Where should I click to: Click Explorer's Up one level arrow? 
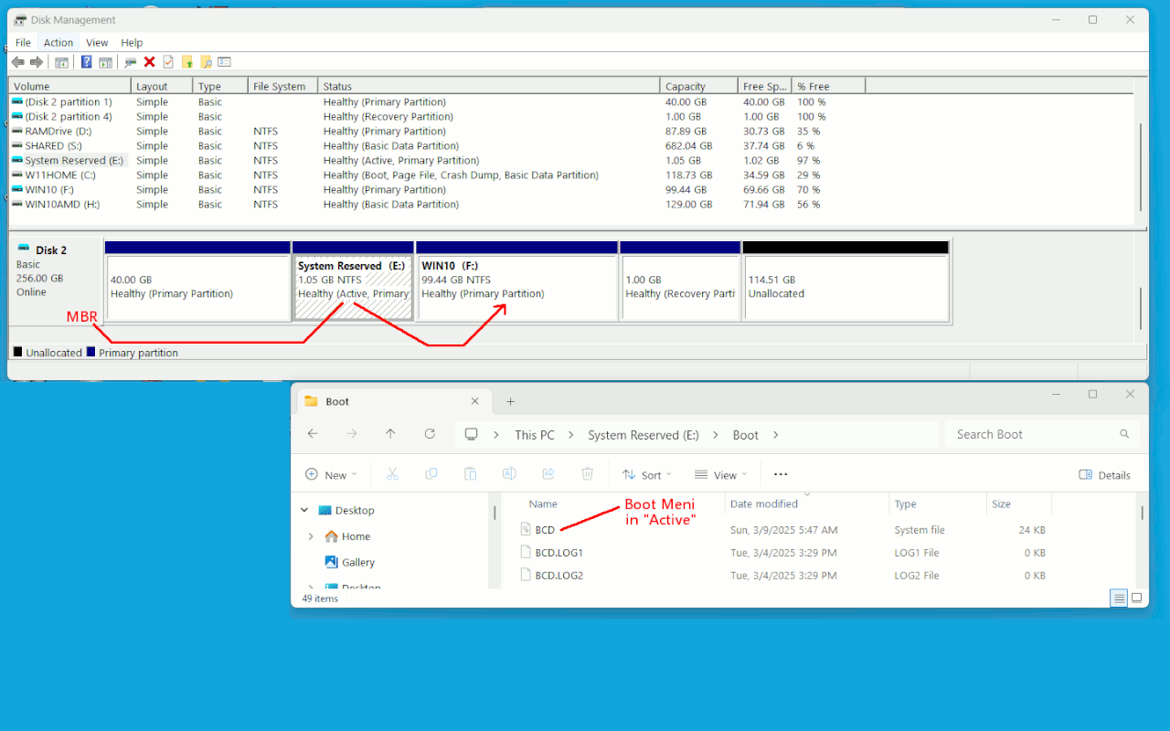[x=390, y=434]
